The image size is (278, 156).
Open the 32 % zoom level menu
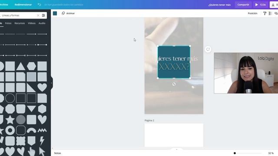pyautogui.click(x=271, y=153)
